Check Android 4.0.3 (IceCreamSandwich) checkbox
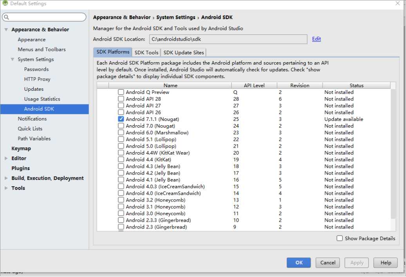The width and height of the screenshot is (406, 277). pyautogui.click(x=121, y=187)
